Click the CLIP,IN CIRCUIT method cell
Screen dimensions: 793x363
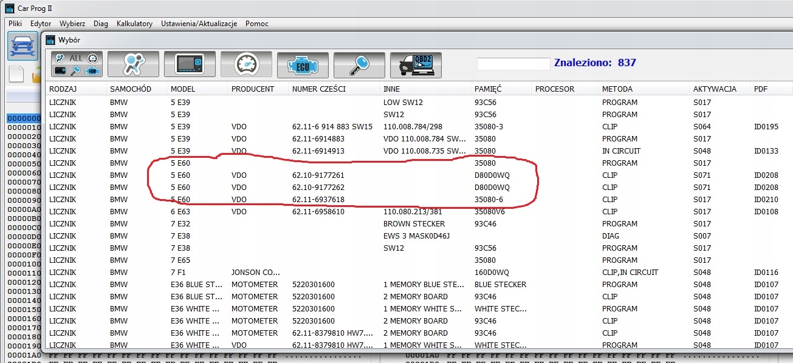click(x=630, y=272)
